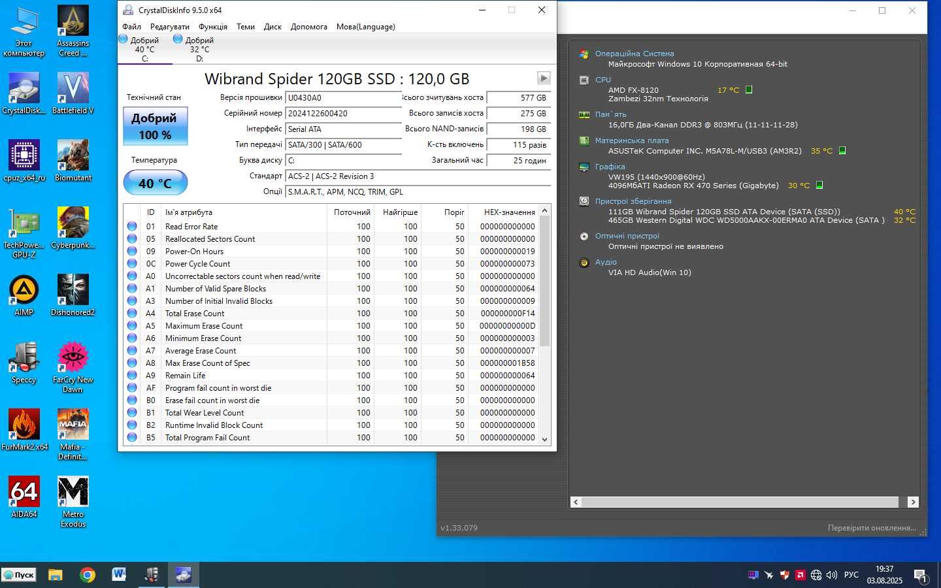
Task: Select the Remain Life attribute row
Action: click(331, 376)
